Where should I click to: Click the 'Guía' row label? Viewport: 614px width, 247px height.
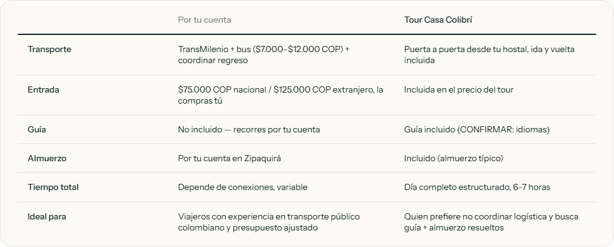37,129
